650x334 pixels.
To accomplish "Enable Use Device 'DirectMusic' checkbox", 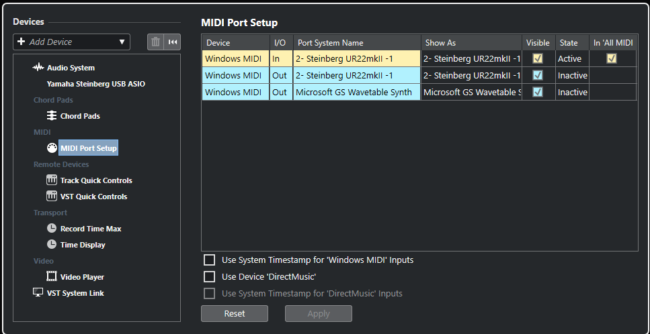I will pyautogui.click(x=209, y=276).
